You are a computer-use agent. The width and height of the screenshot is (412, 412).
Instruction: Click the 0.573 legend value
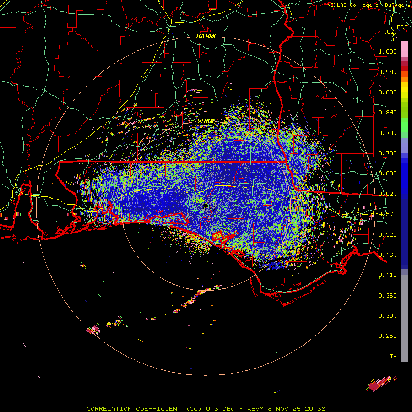(388, 214)
